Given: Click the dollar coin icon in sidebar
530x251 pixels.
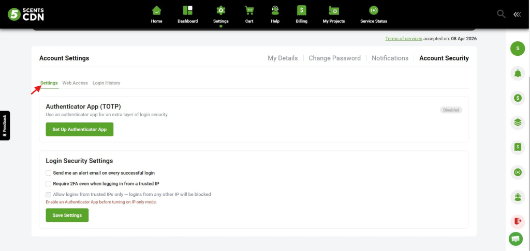Looking at the screenshot, I should pyautogui.click(x=518, y=98).
